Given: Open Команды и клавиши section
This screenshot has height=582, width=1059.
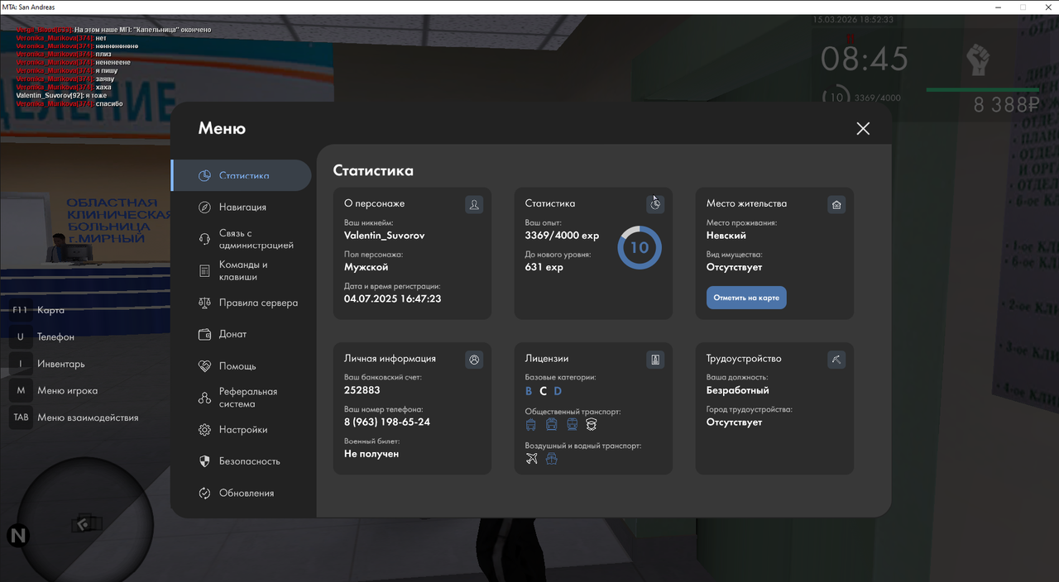Looking at the screenshot, I should pyautogui.click(x=242, y=270).
